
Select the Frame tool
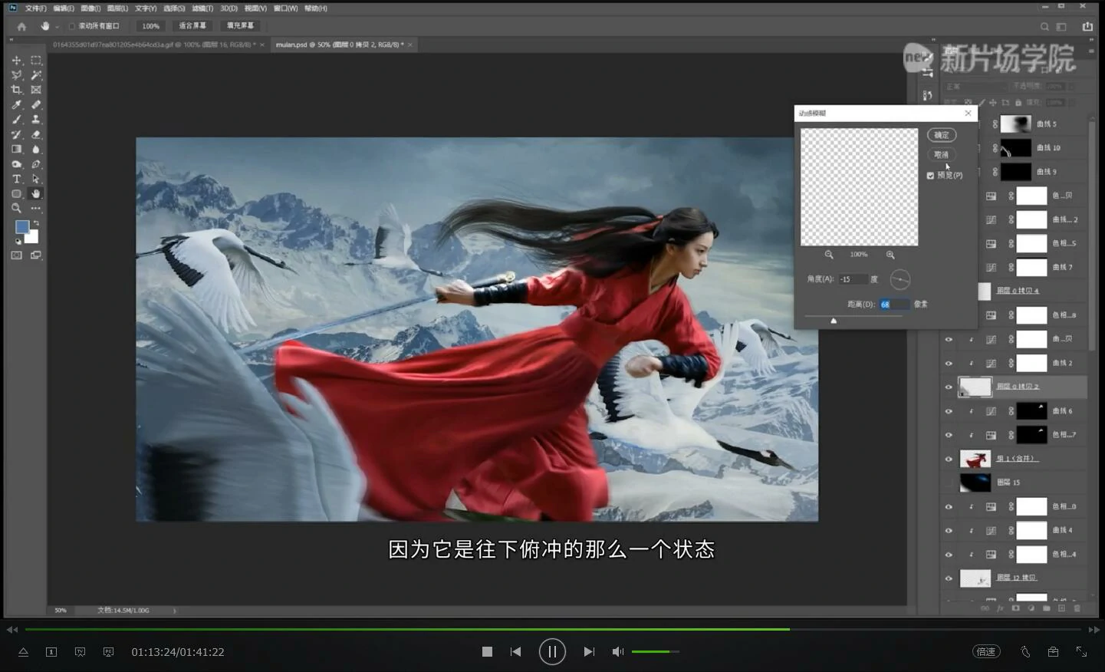click(x=36, y=90)
